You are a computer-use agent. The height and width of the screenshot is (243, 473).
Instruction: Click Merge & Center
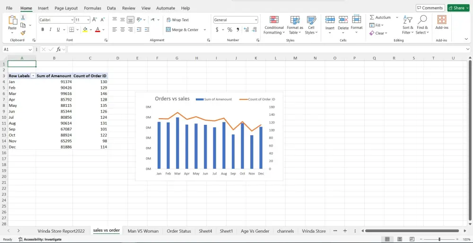tap(182, 29)
